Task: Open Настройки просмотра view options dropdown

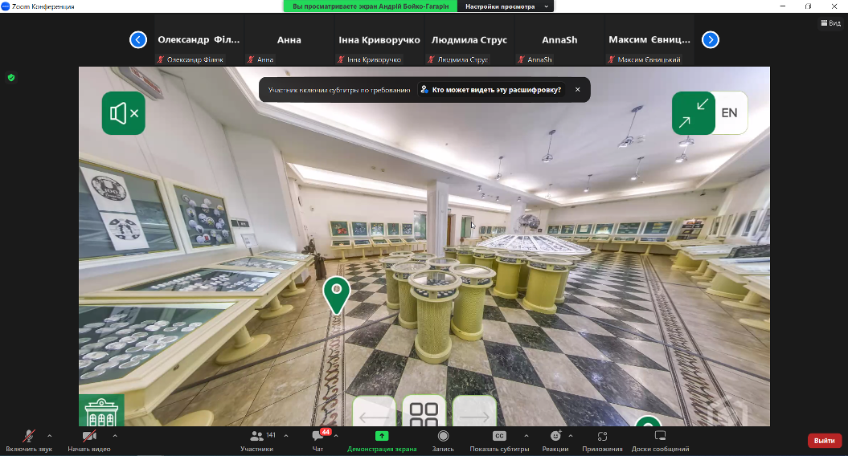Action: (506, 6)
